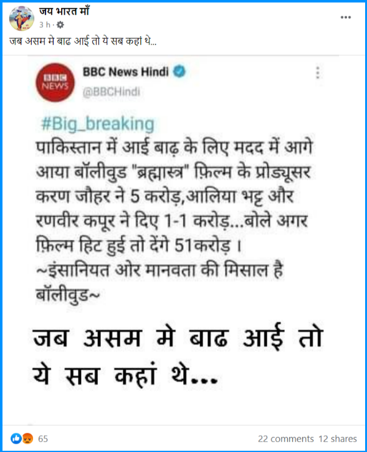Click the post caption about Assam flood
367x452 pixels.
(x=83, y=42)
